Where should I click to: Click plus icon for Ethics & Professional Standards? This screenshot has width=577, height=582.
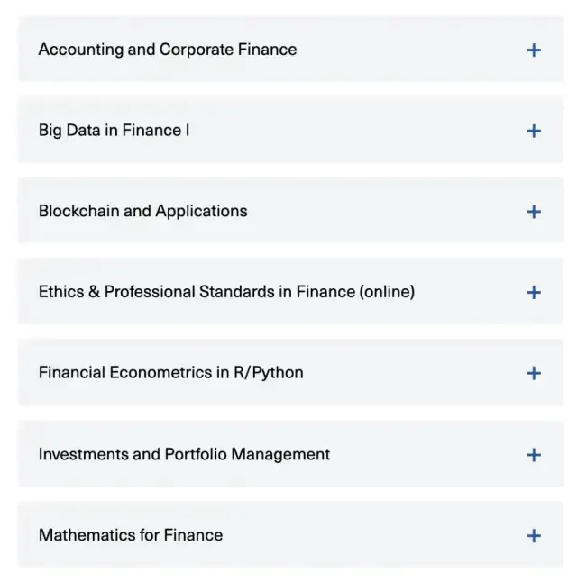tap(534, 292)
